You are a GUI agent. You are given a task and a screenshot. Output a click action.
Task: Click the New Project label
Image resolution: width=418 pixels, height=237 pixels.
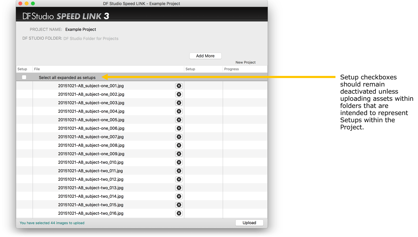(x=246, y=62)
